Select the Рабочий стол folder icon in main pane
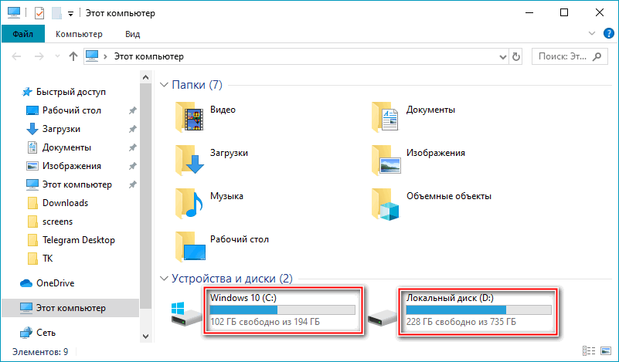This screenshot has height=362, width=619. coord(190,246)
